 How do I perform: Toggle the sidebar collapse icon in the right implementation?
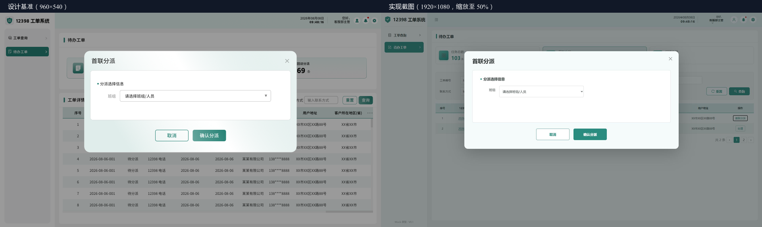tap(436, 19)
